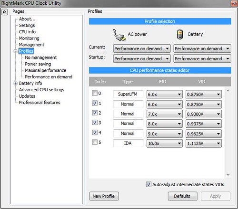Enable P-state index 0 checkbox

coord(95,93)
